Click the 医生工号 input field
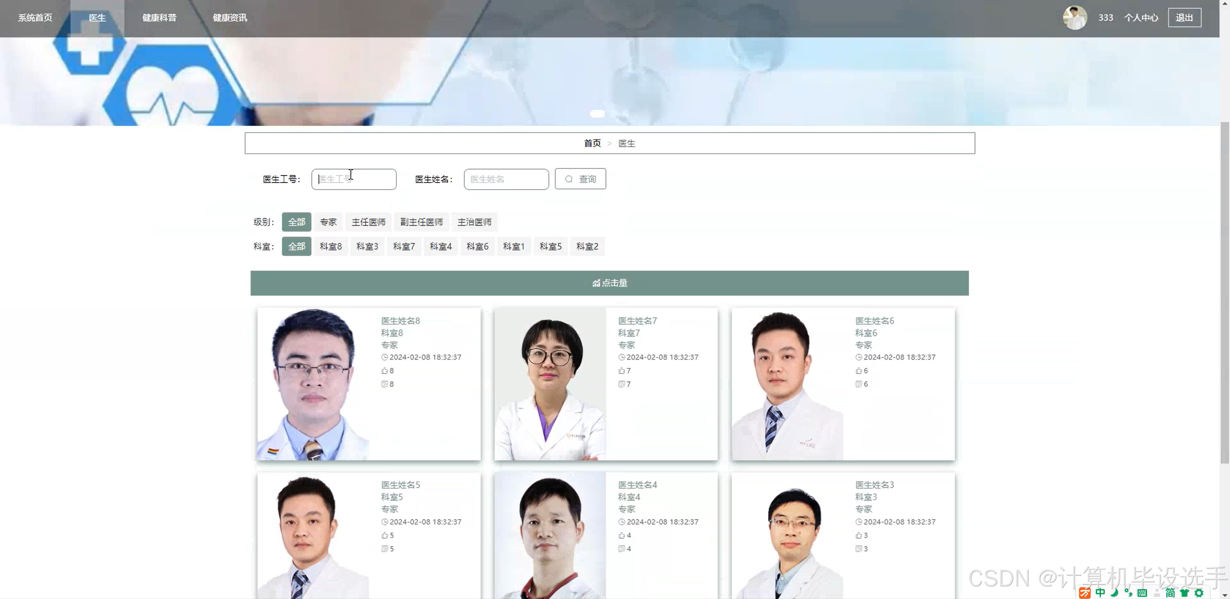 [x=354, y=179]
